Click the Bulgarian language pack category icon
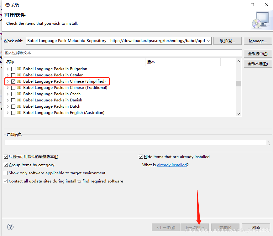This screenshot has width=273, height=236. click(x=19, y=69)
